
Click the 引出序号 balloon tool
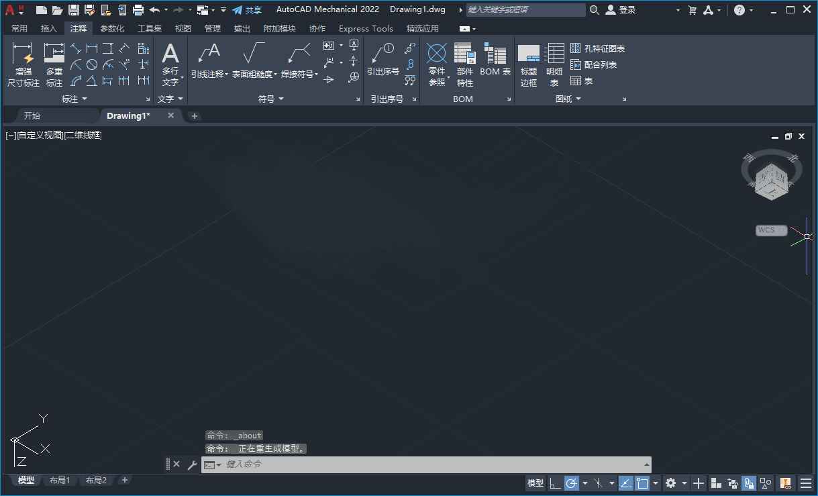(x=383, y=60)
